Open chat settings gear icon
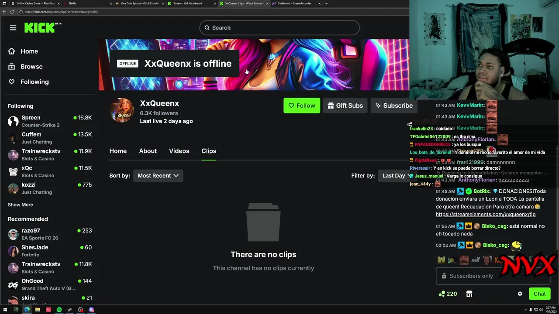Image resolution: width=559 pixels, height=314 pixels. point(520,294)
